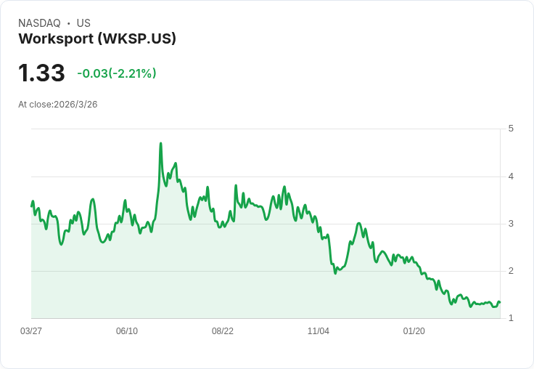This screenshot has width=534, height=369.
Task: Click the y-axis value 5
Action: point(511,129)
